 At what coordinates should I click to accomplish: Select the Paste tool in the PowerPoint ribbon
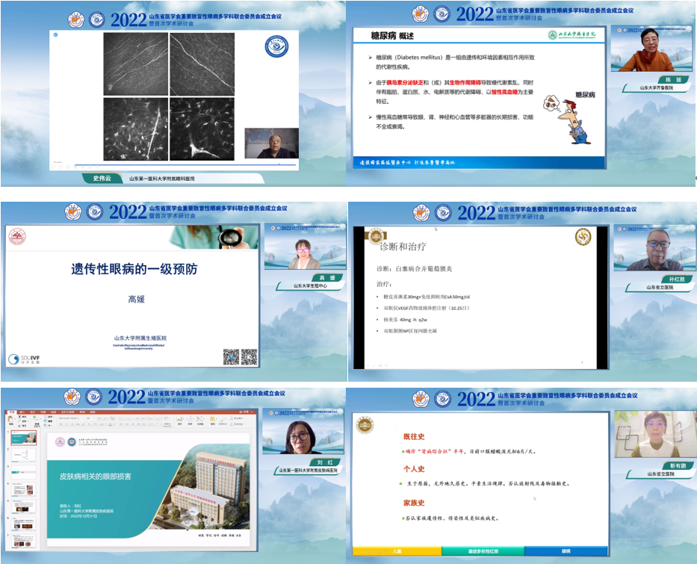click(10, 419)
